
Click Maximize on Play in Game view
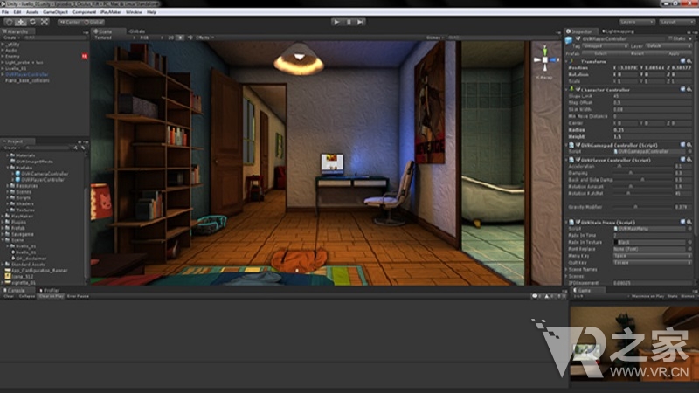648,296
